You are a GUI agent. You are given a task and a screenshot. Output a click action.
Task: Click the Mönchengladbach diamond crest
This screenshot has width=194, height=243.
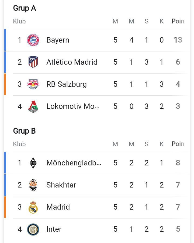[33, 163]
